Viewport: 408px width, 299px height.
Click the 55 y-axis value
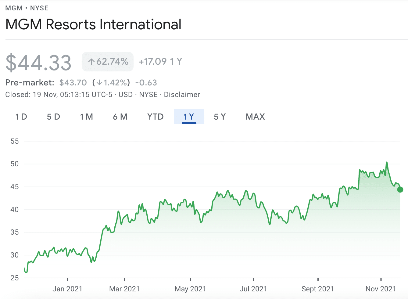click(15, 141)
